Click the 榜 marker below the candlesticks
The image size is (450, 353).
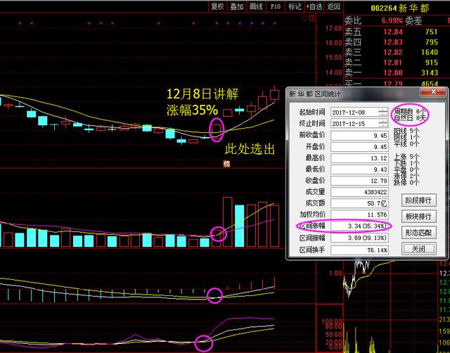pos(226,163)
